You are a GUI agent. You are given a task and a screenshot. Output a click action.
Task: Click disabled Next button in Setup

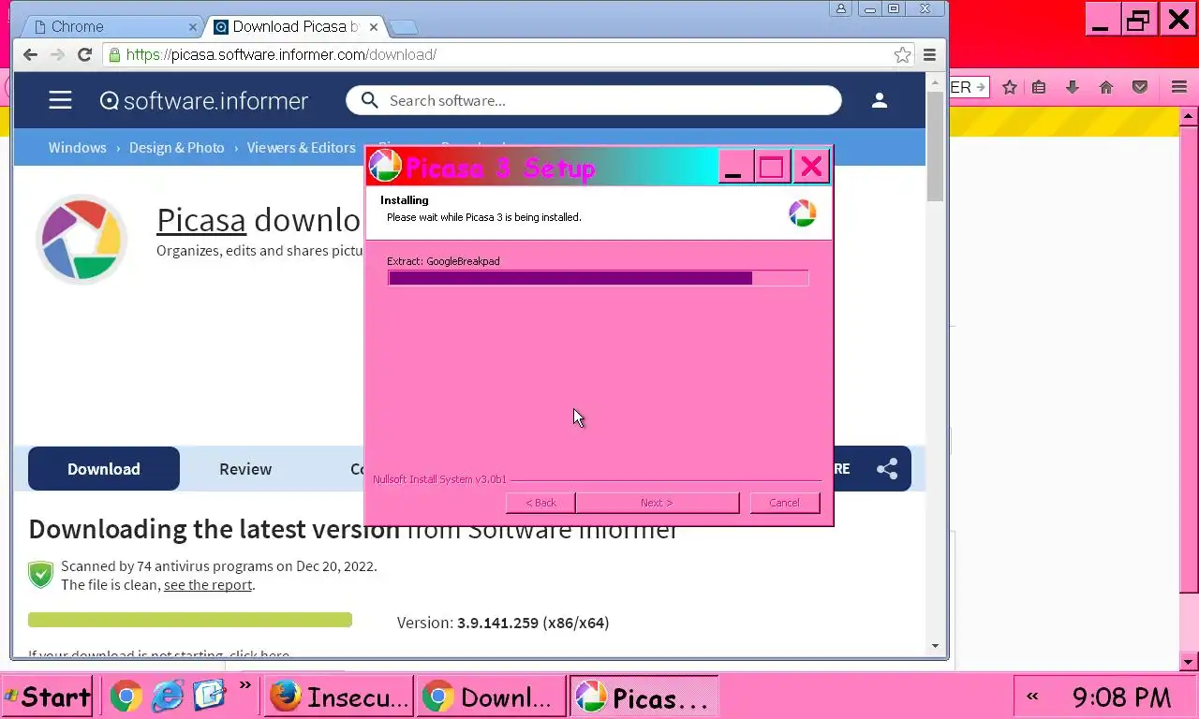coord(657,503)
